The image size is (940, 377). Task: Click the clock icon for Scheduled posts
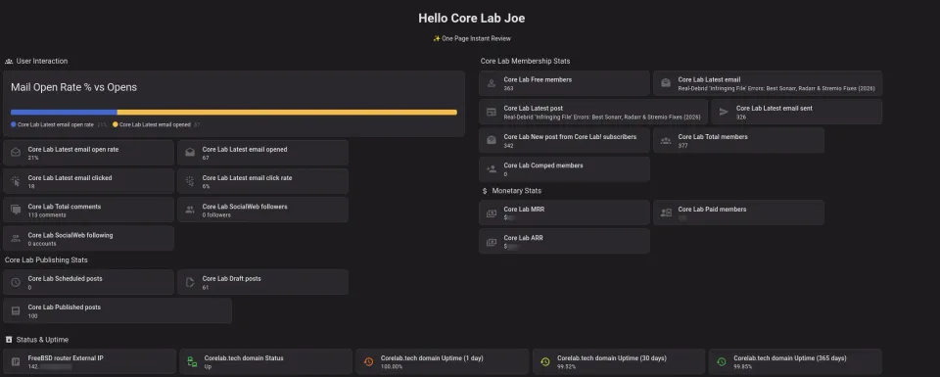click(x=16, y=282)
